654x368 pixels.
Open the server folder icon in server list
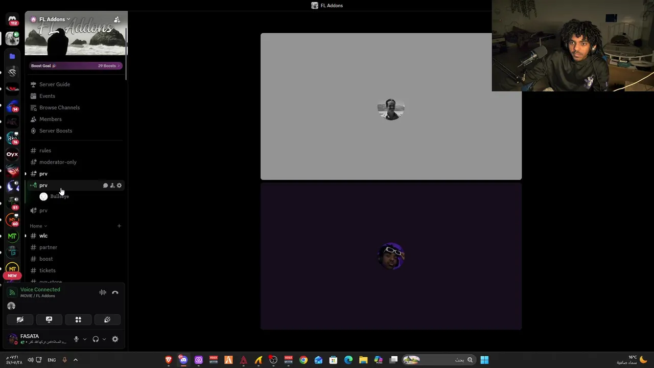click(x=12, y=56)
